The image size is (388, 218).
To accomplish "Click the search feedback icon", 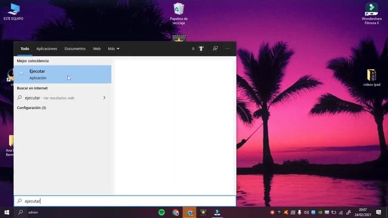I will (x=215, y=48).
